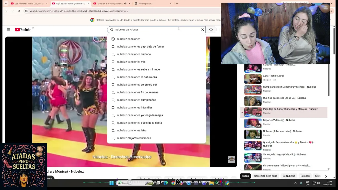The image size is (338, 190).
Task: Open the 'Deporte (Videoclip) - Nubeluz' thumbnail
Action: click(x=253, y=123)
